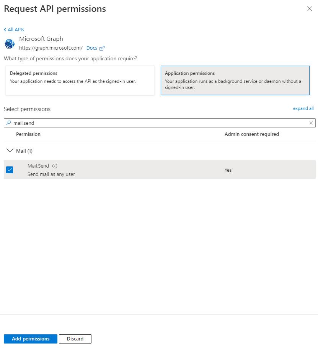Click the 'Send mail as any user' description
The width and height of the screenshot is (318, 350).
click(x=51, y=174)
